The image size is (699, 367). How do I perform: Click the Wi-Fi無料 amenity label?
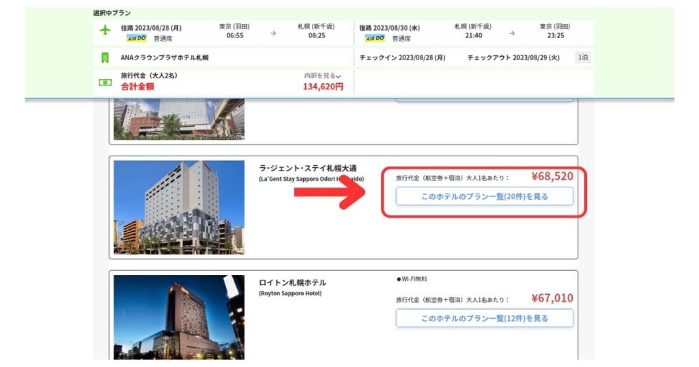coord(412,279)
